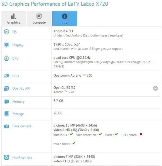Switch to the Graphics tab
Viewport: 162px width, 166px height.
pyautogui.click(x=14, y=18)
